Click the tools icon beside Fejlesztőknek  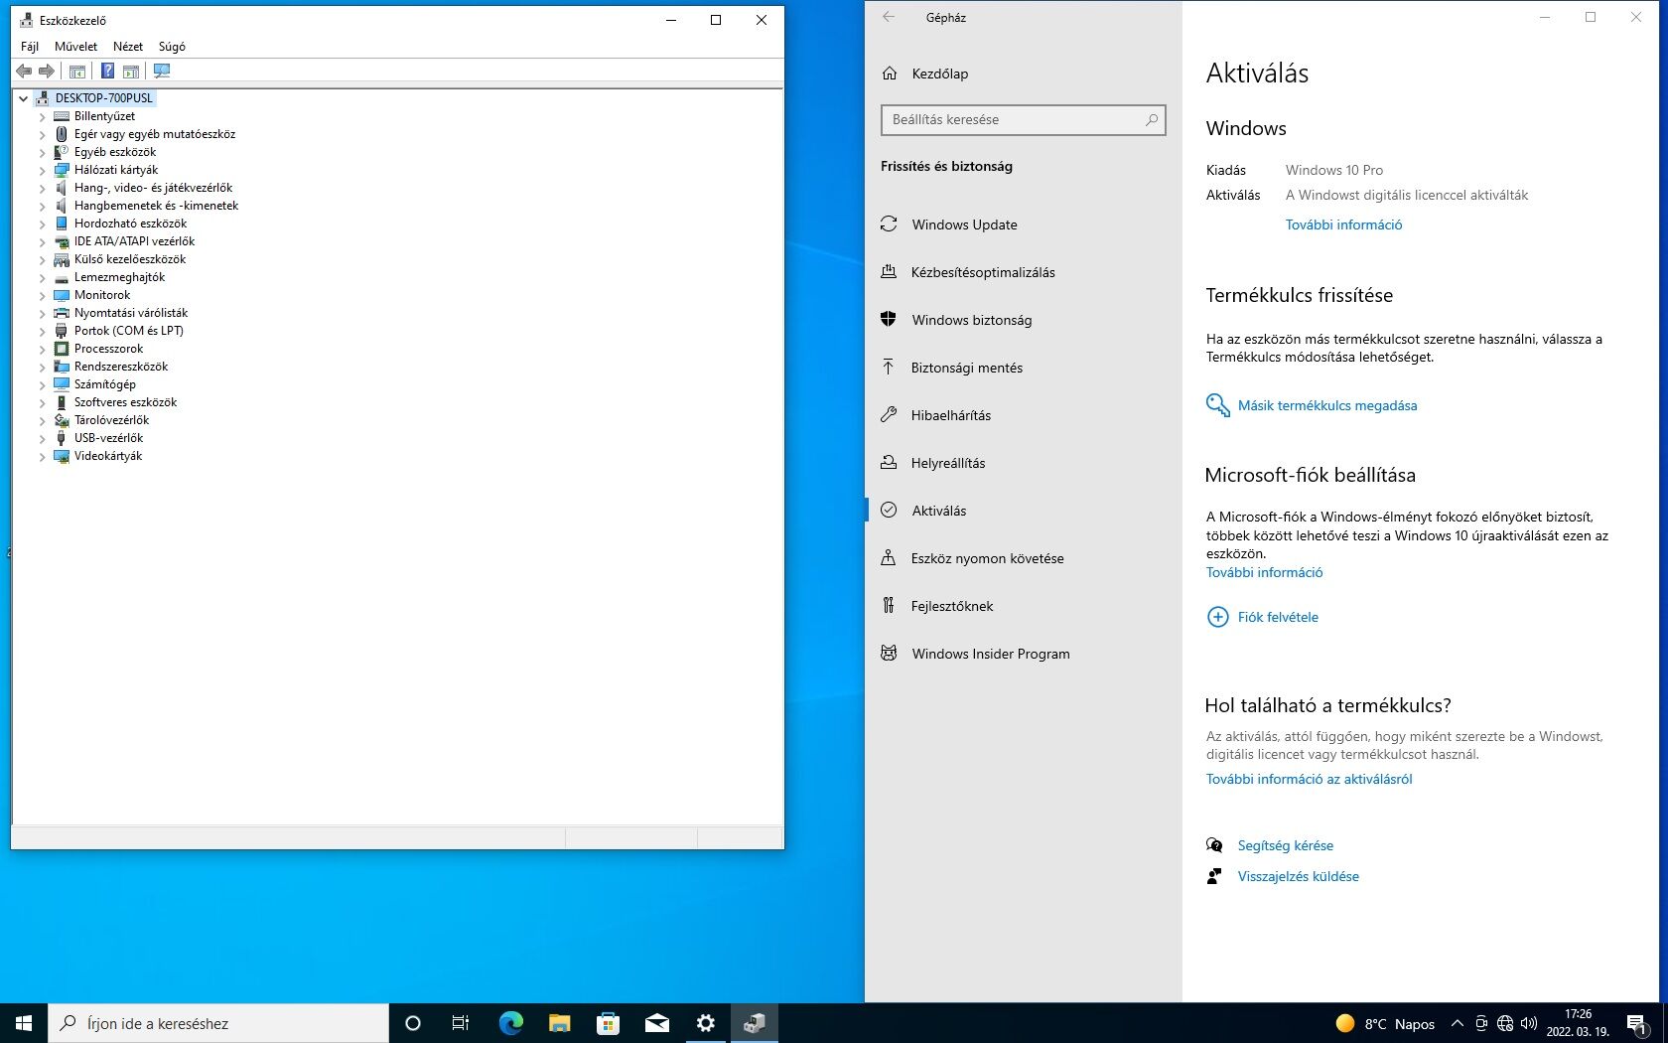pyautogui.click(x=889, y=606)
